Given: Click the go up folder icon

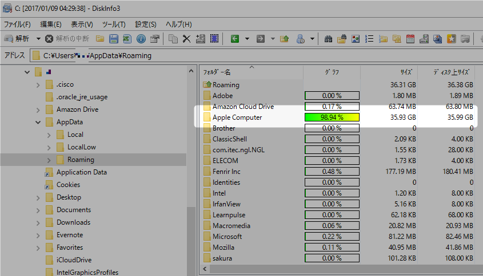Looking at the screenshot, I should [x=285, y=39].
